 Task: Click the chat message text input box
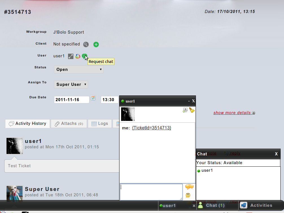(x=151, y=192)
